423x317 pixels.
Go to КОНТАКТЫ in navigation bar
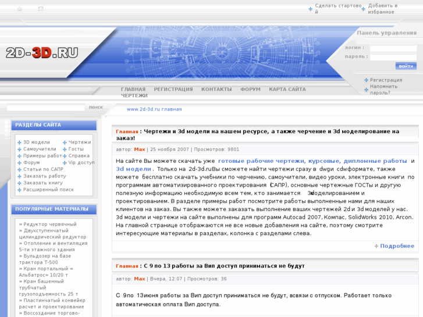pyautogui.click(x=216, y=90)
